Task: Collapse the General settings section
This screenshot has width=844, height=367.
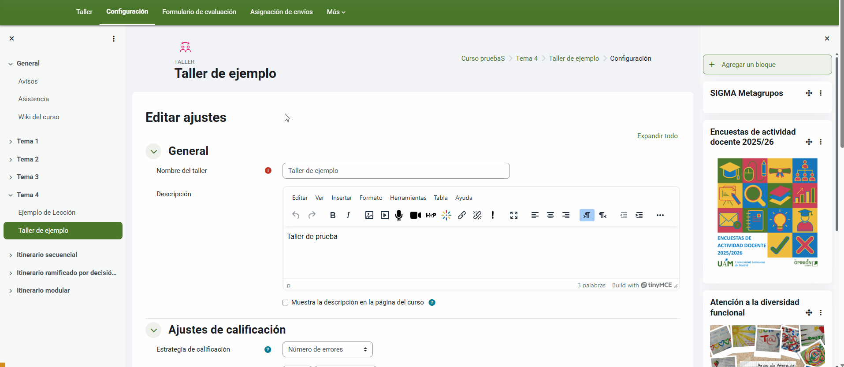Action: [x=153, y=151]
